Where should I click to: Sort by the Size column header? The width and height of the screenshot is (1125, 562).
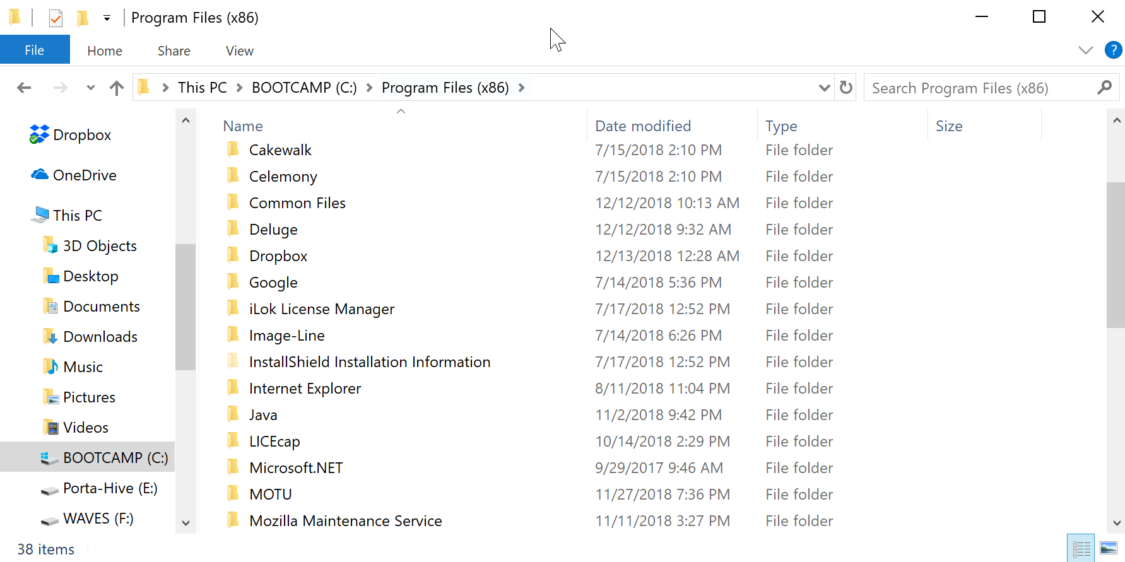click(x=949, y=126)
